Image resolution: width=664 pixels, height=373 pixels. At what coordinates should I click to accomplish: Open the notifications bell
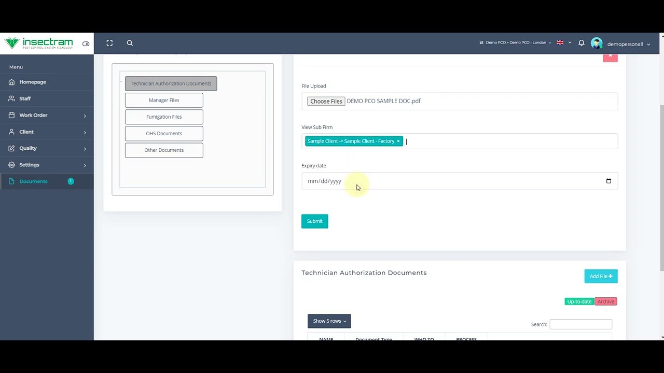pos(582,43)
